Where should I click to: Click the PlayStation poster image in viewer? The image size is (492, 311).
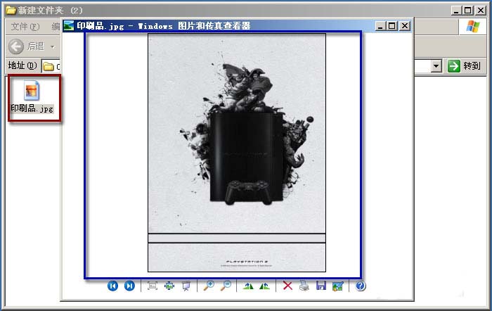point(237,153)
